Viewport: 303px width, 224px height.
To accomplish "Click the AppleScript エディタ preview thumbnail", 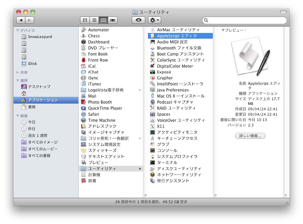I will pyautogui.click(x=251, y=56).
